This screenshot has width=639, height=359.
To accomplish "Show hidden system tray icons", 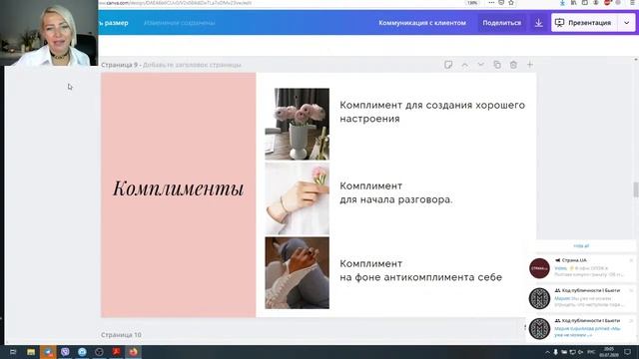I will [547, 352].
